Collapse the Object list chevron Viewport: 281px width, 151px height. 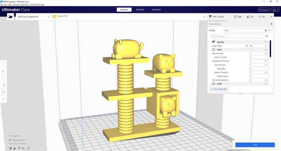[x=10, y=136]
